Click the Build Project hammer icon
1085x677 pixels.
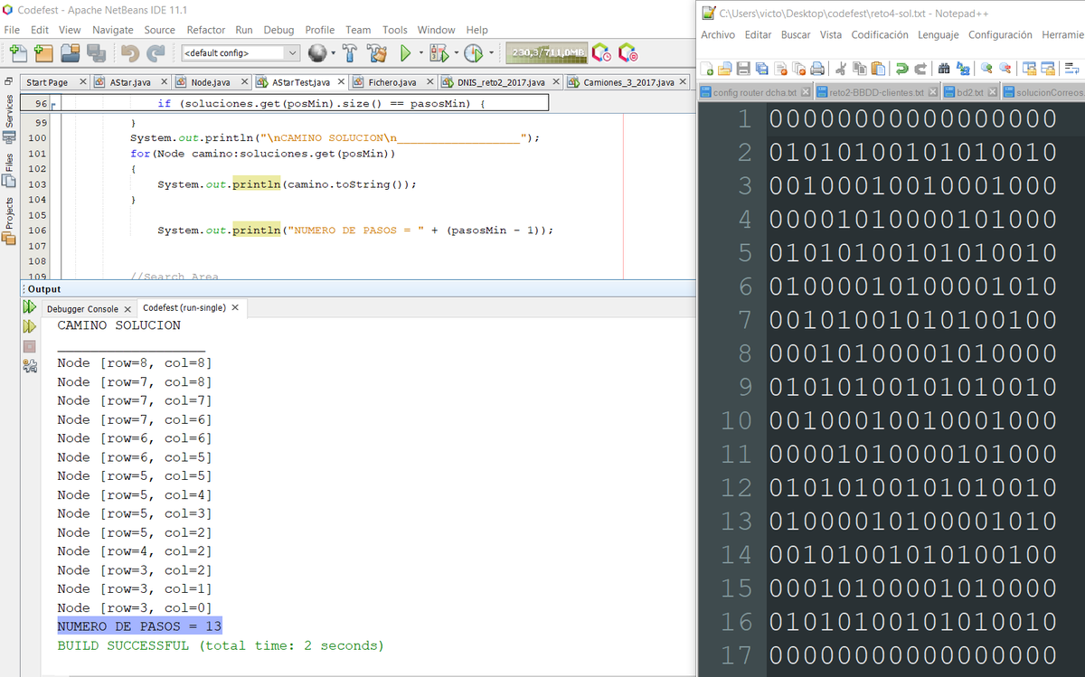point(350,53)
